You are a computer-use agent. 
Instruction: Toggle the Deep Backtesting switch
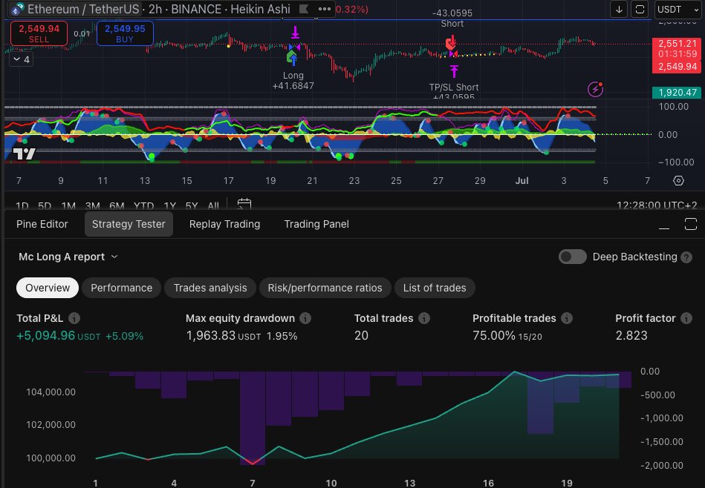(x=572, y=257)
